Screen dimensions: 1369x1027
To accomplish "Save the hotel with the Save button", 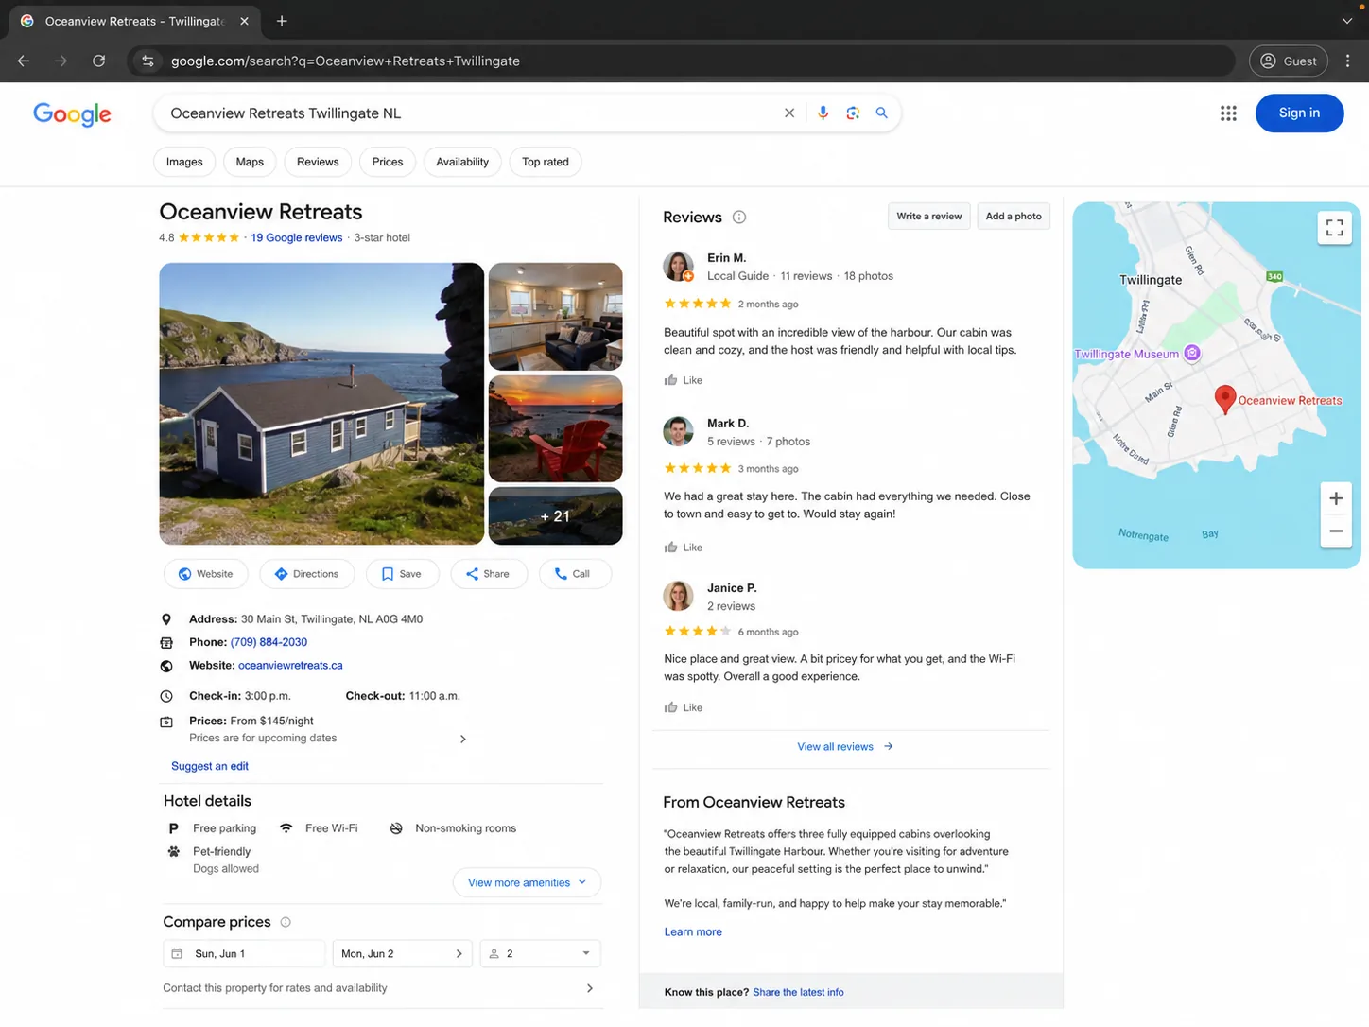I will click(x=401, y=574).
